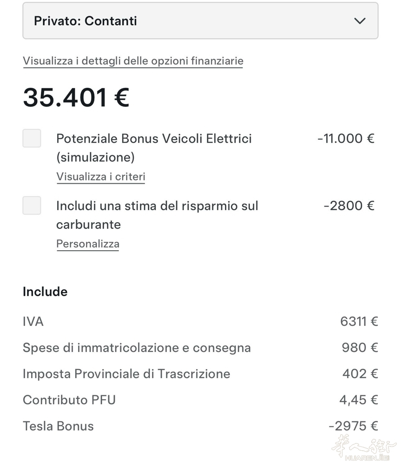Click the 6311 € IVA amount
Viewport: 401px width, 465px height.
[x=359, y=321]
